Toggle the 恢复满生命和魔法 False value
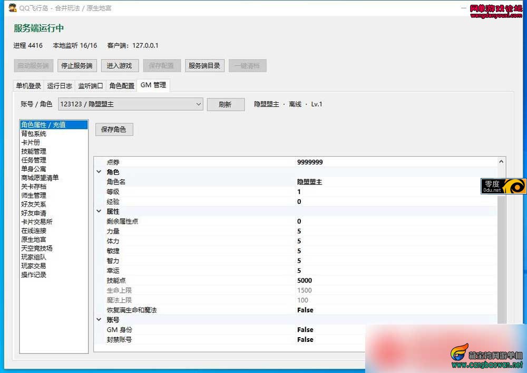Viewport: 527px width, 373px height. (x=305, y=310)
